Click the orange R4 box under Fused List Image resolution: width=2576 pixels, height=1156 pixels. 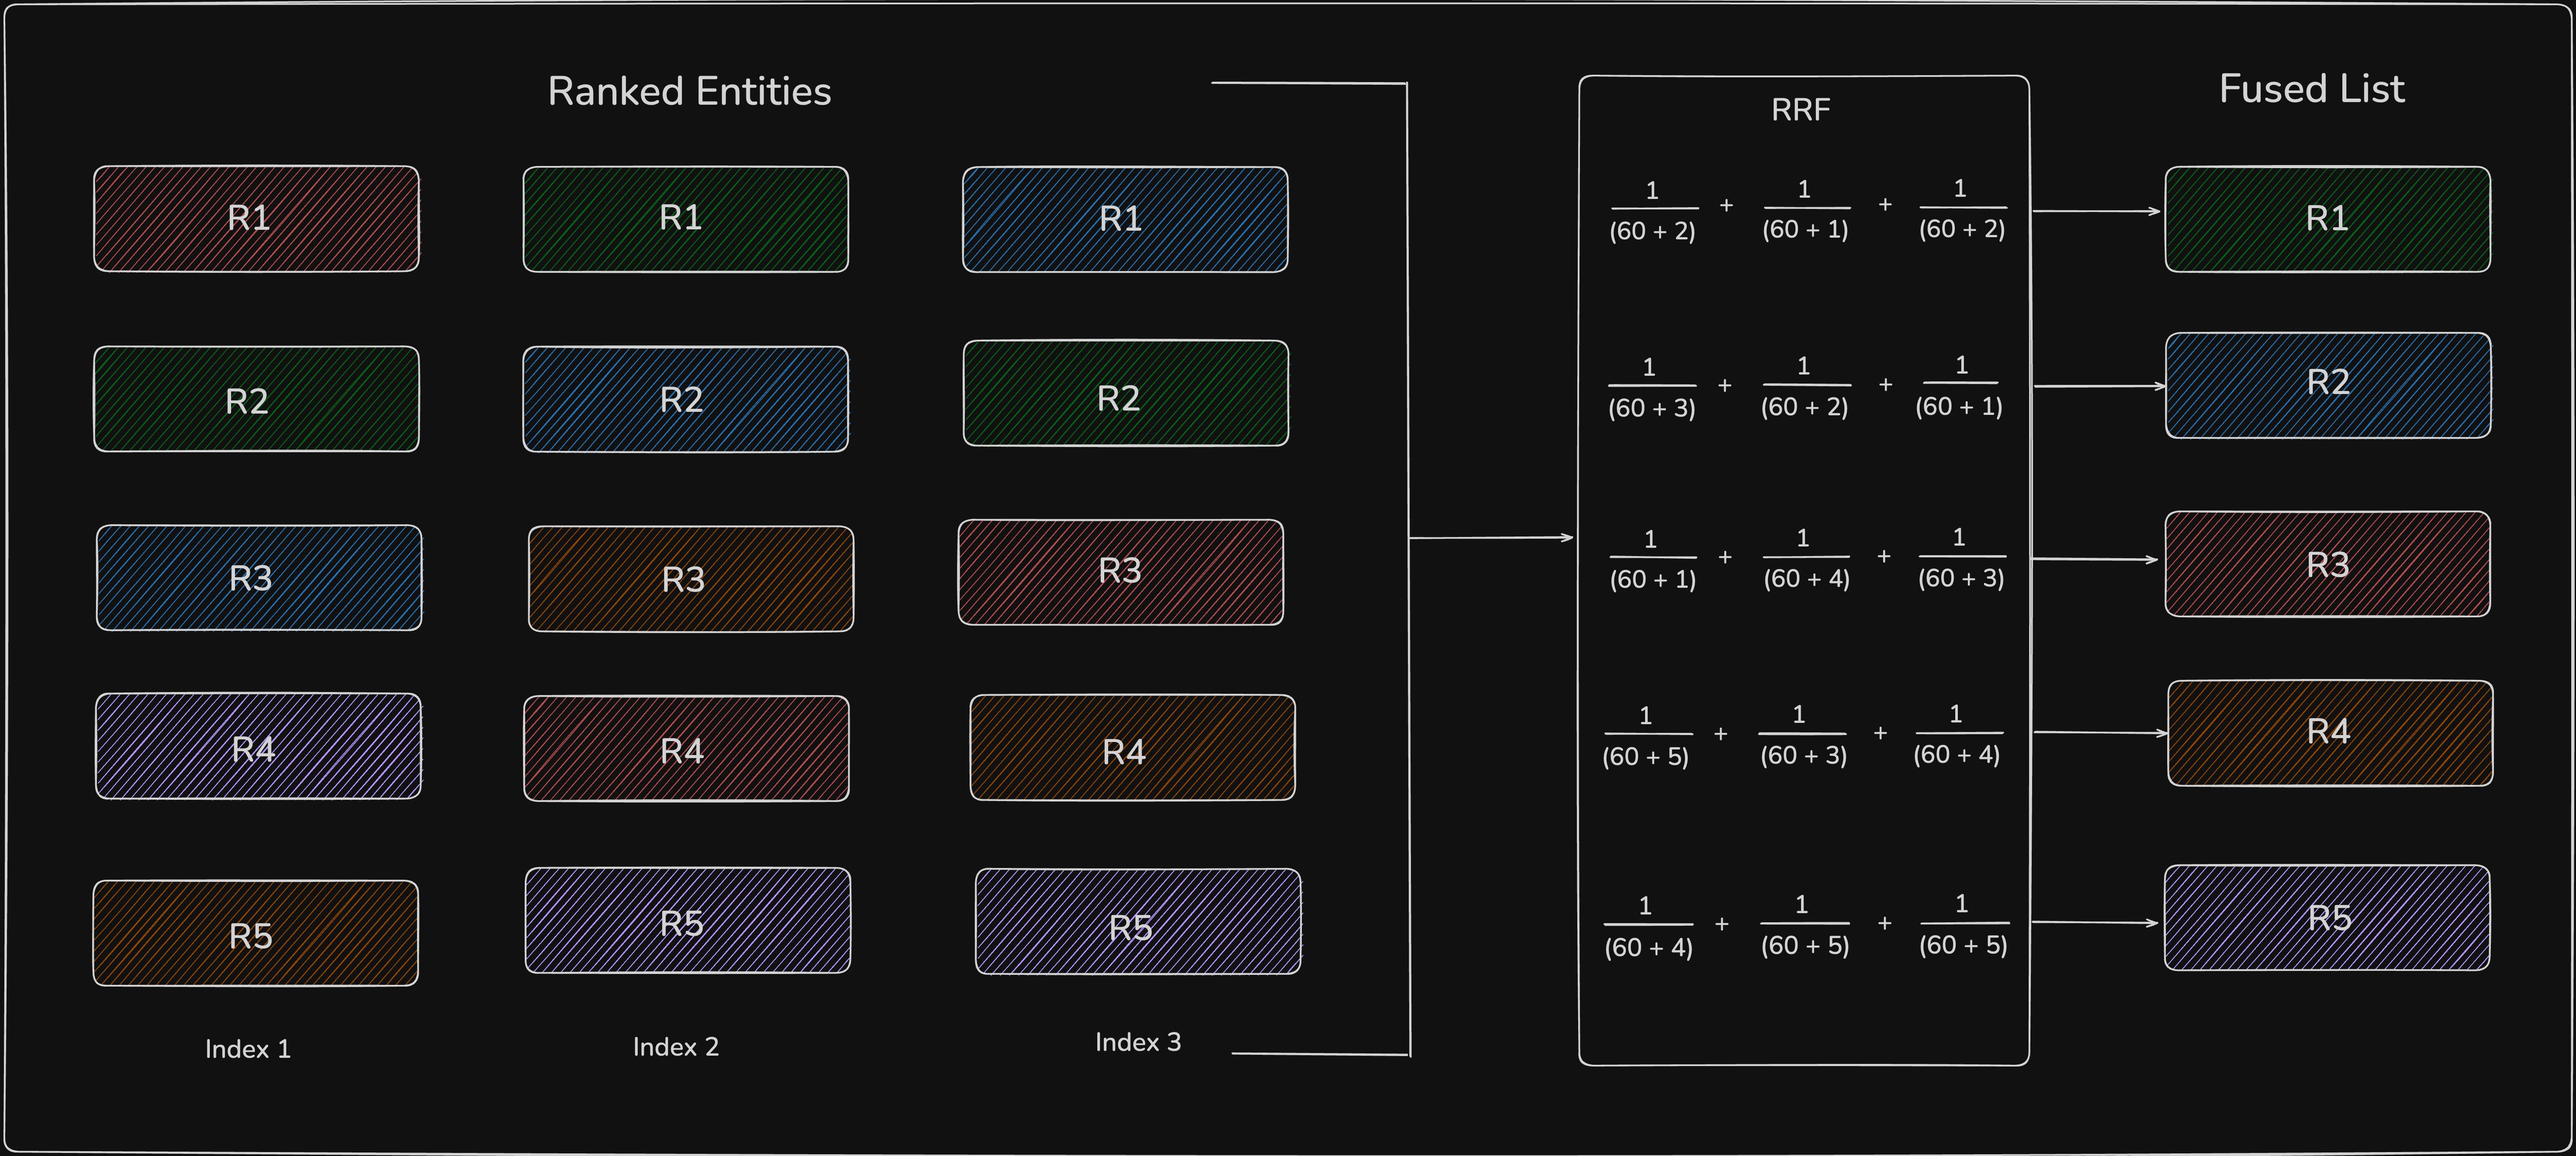point(2330,733)
